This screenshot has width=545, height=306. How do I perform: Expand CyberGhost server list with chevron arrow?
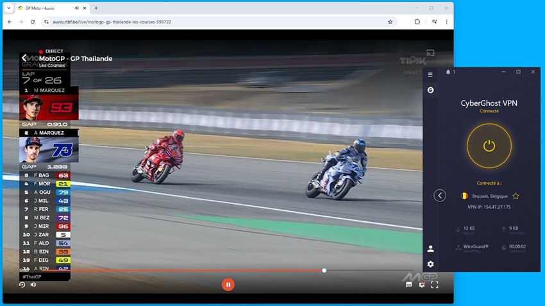(x=440, y=196)
